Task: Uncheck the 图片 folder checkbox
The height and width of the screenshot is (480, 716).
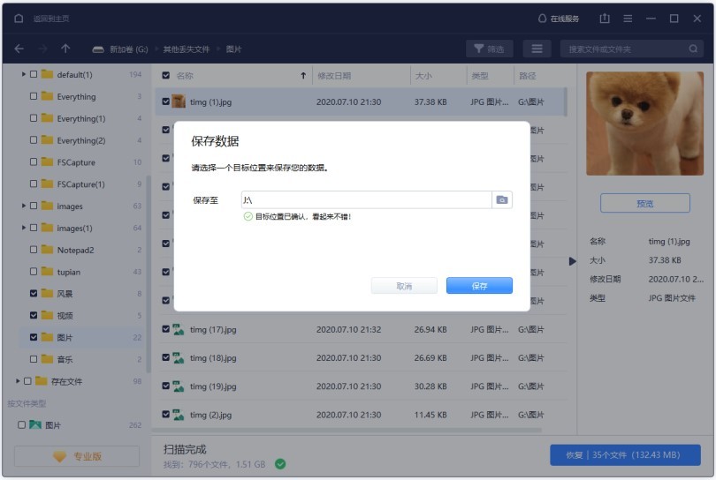Action: coord(34,337)
